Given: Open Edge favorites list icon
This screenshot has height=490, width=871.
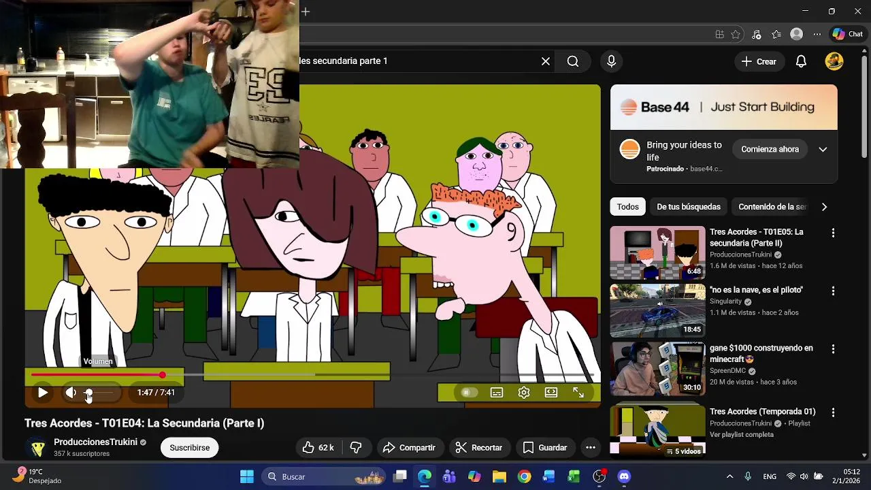Looking at the screenshot, I should coord(776,34).
